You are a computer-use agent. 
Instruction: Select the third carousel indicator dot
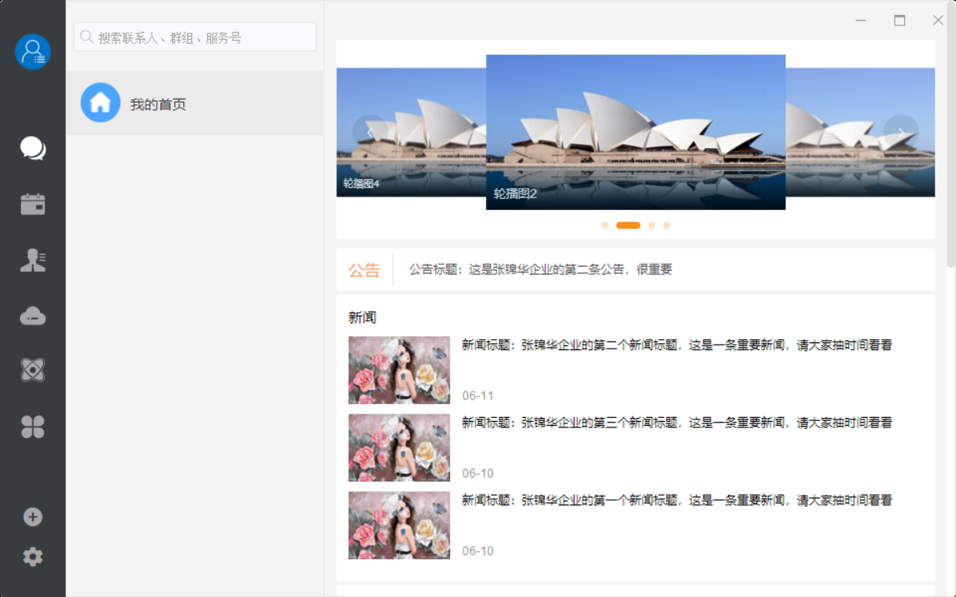point(652,225)
